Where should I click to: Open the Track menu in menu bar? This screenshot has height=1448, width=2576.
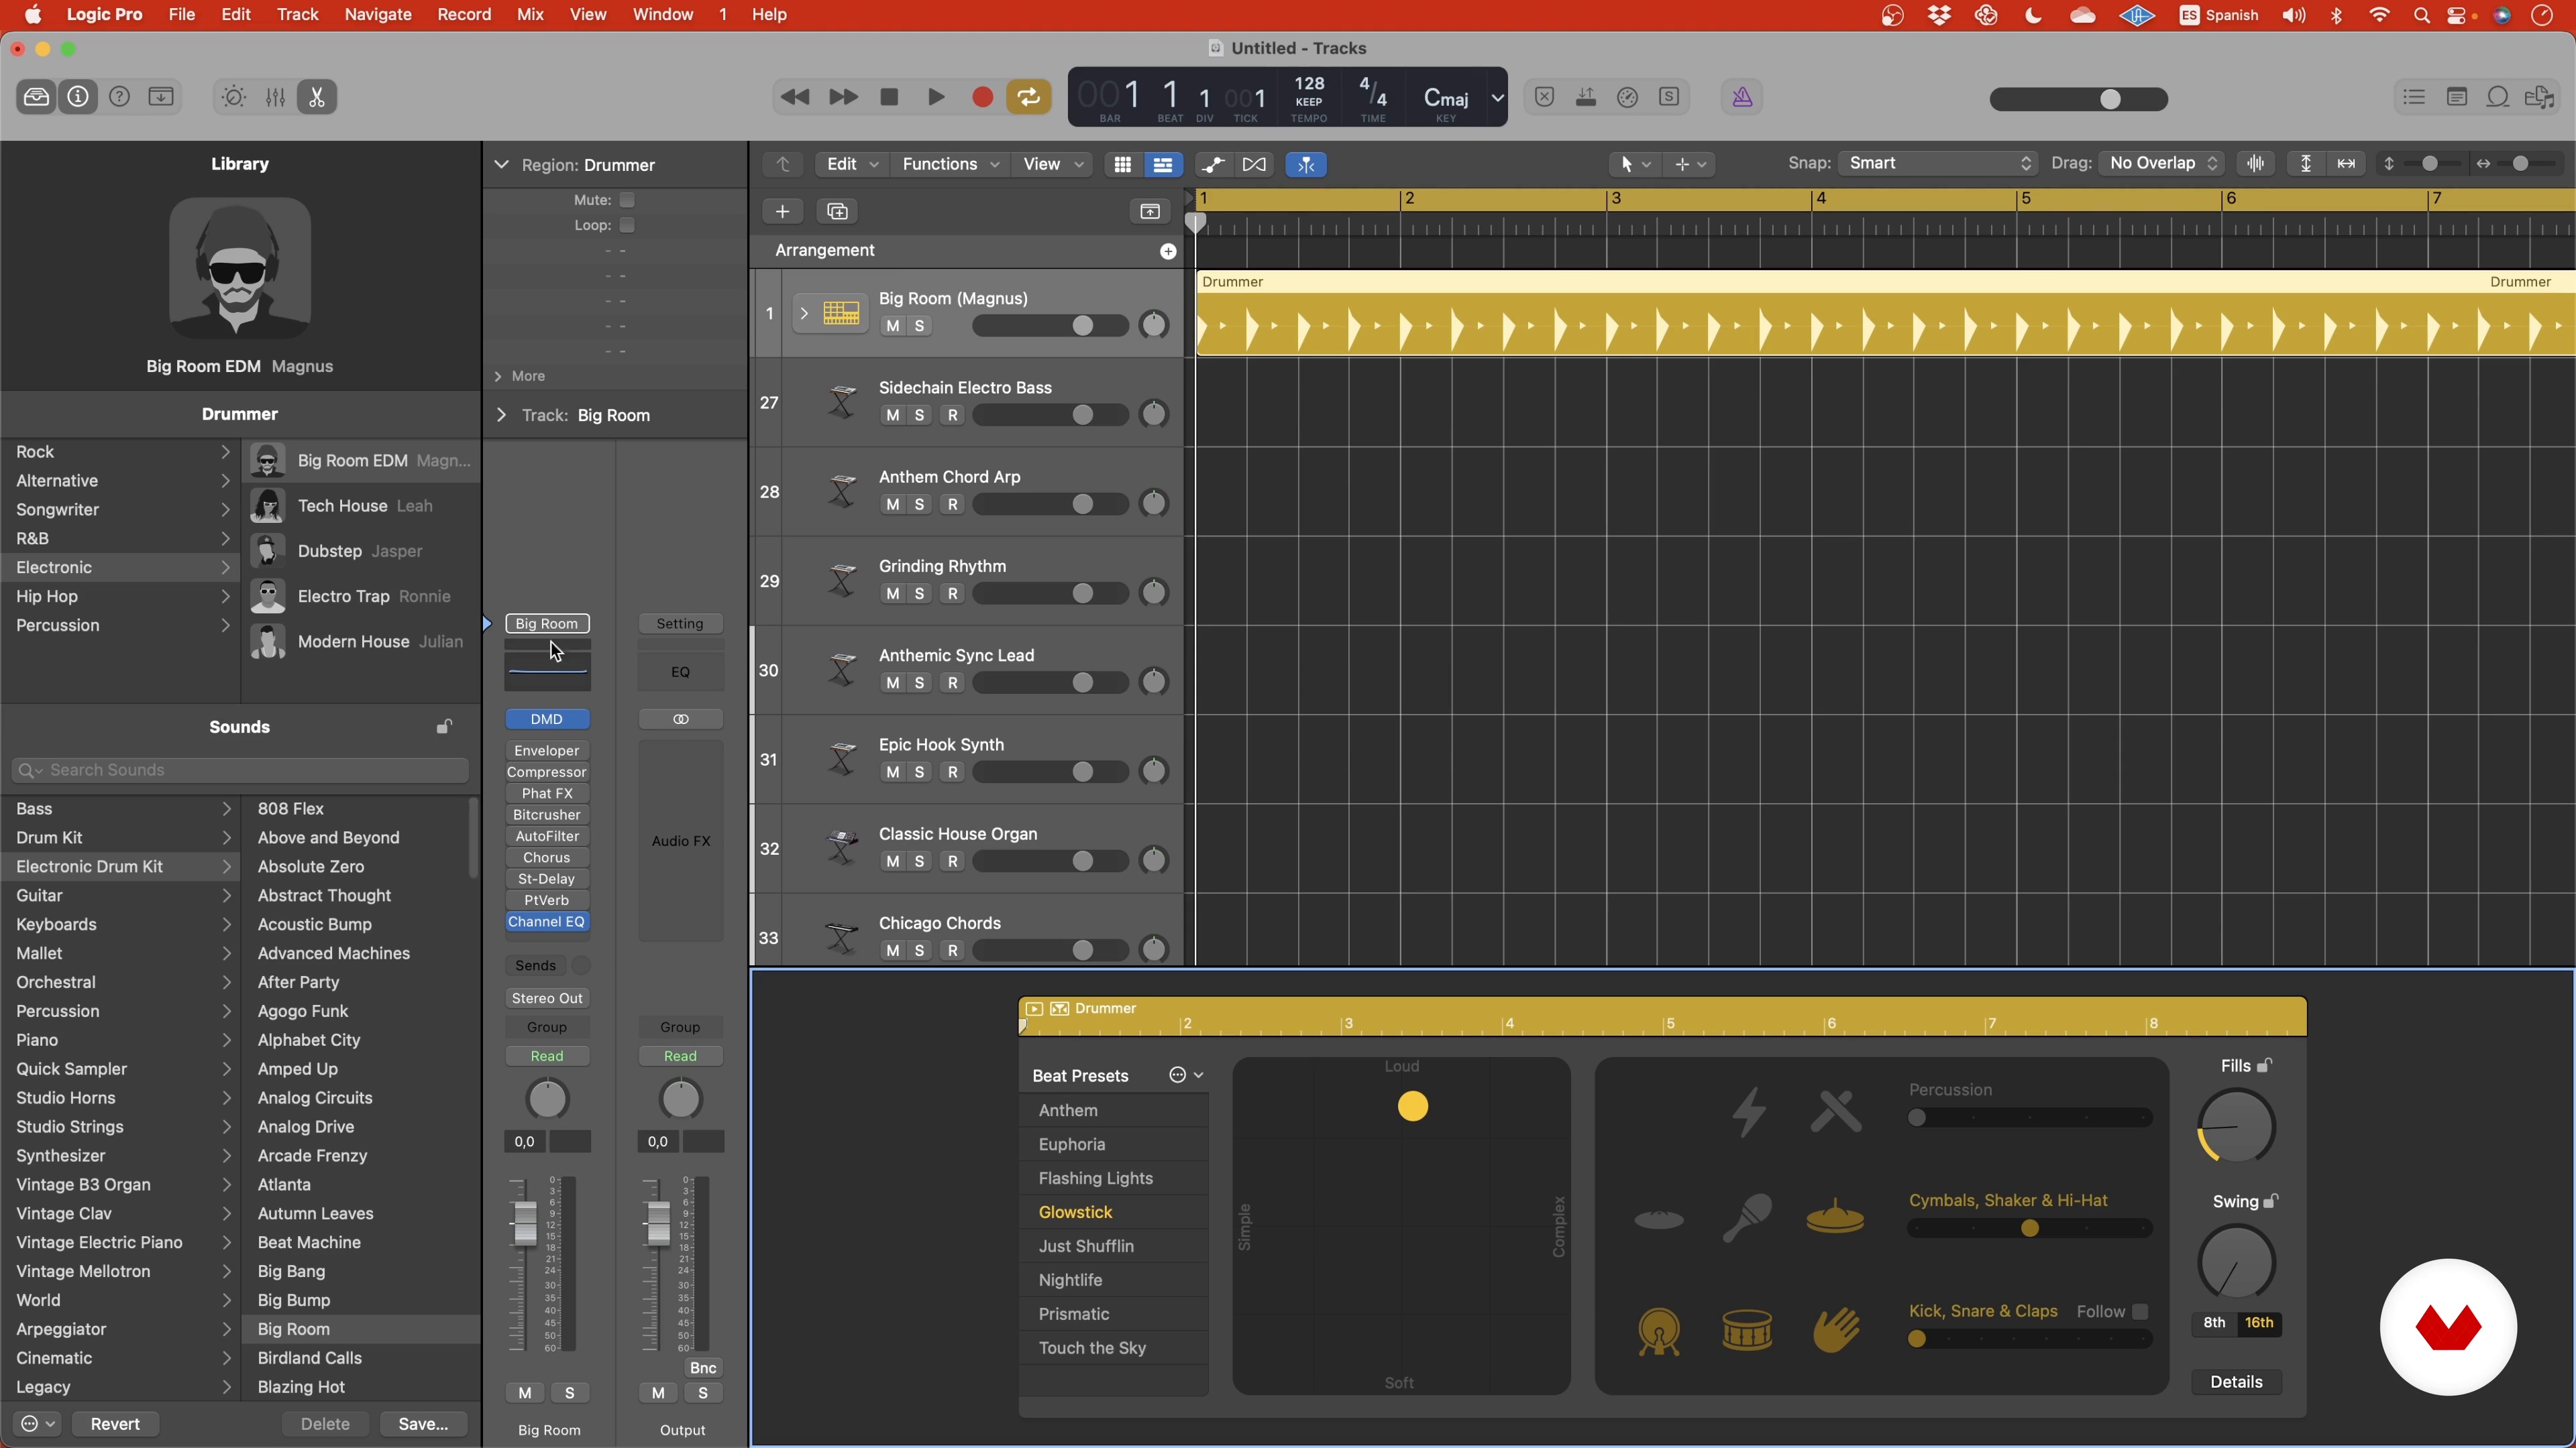coord(297,14)
